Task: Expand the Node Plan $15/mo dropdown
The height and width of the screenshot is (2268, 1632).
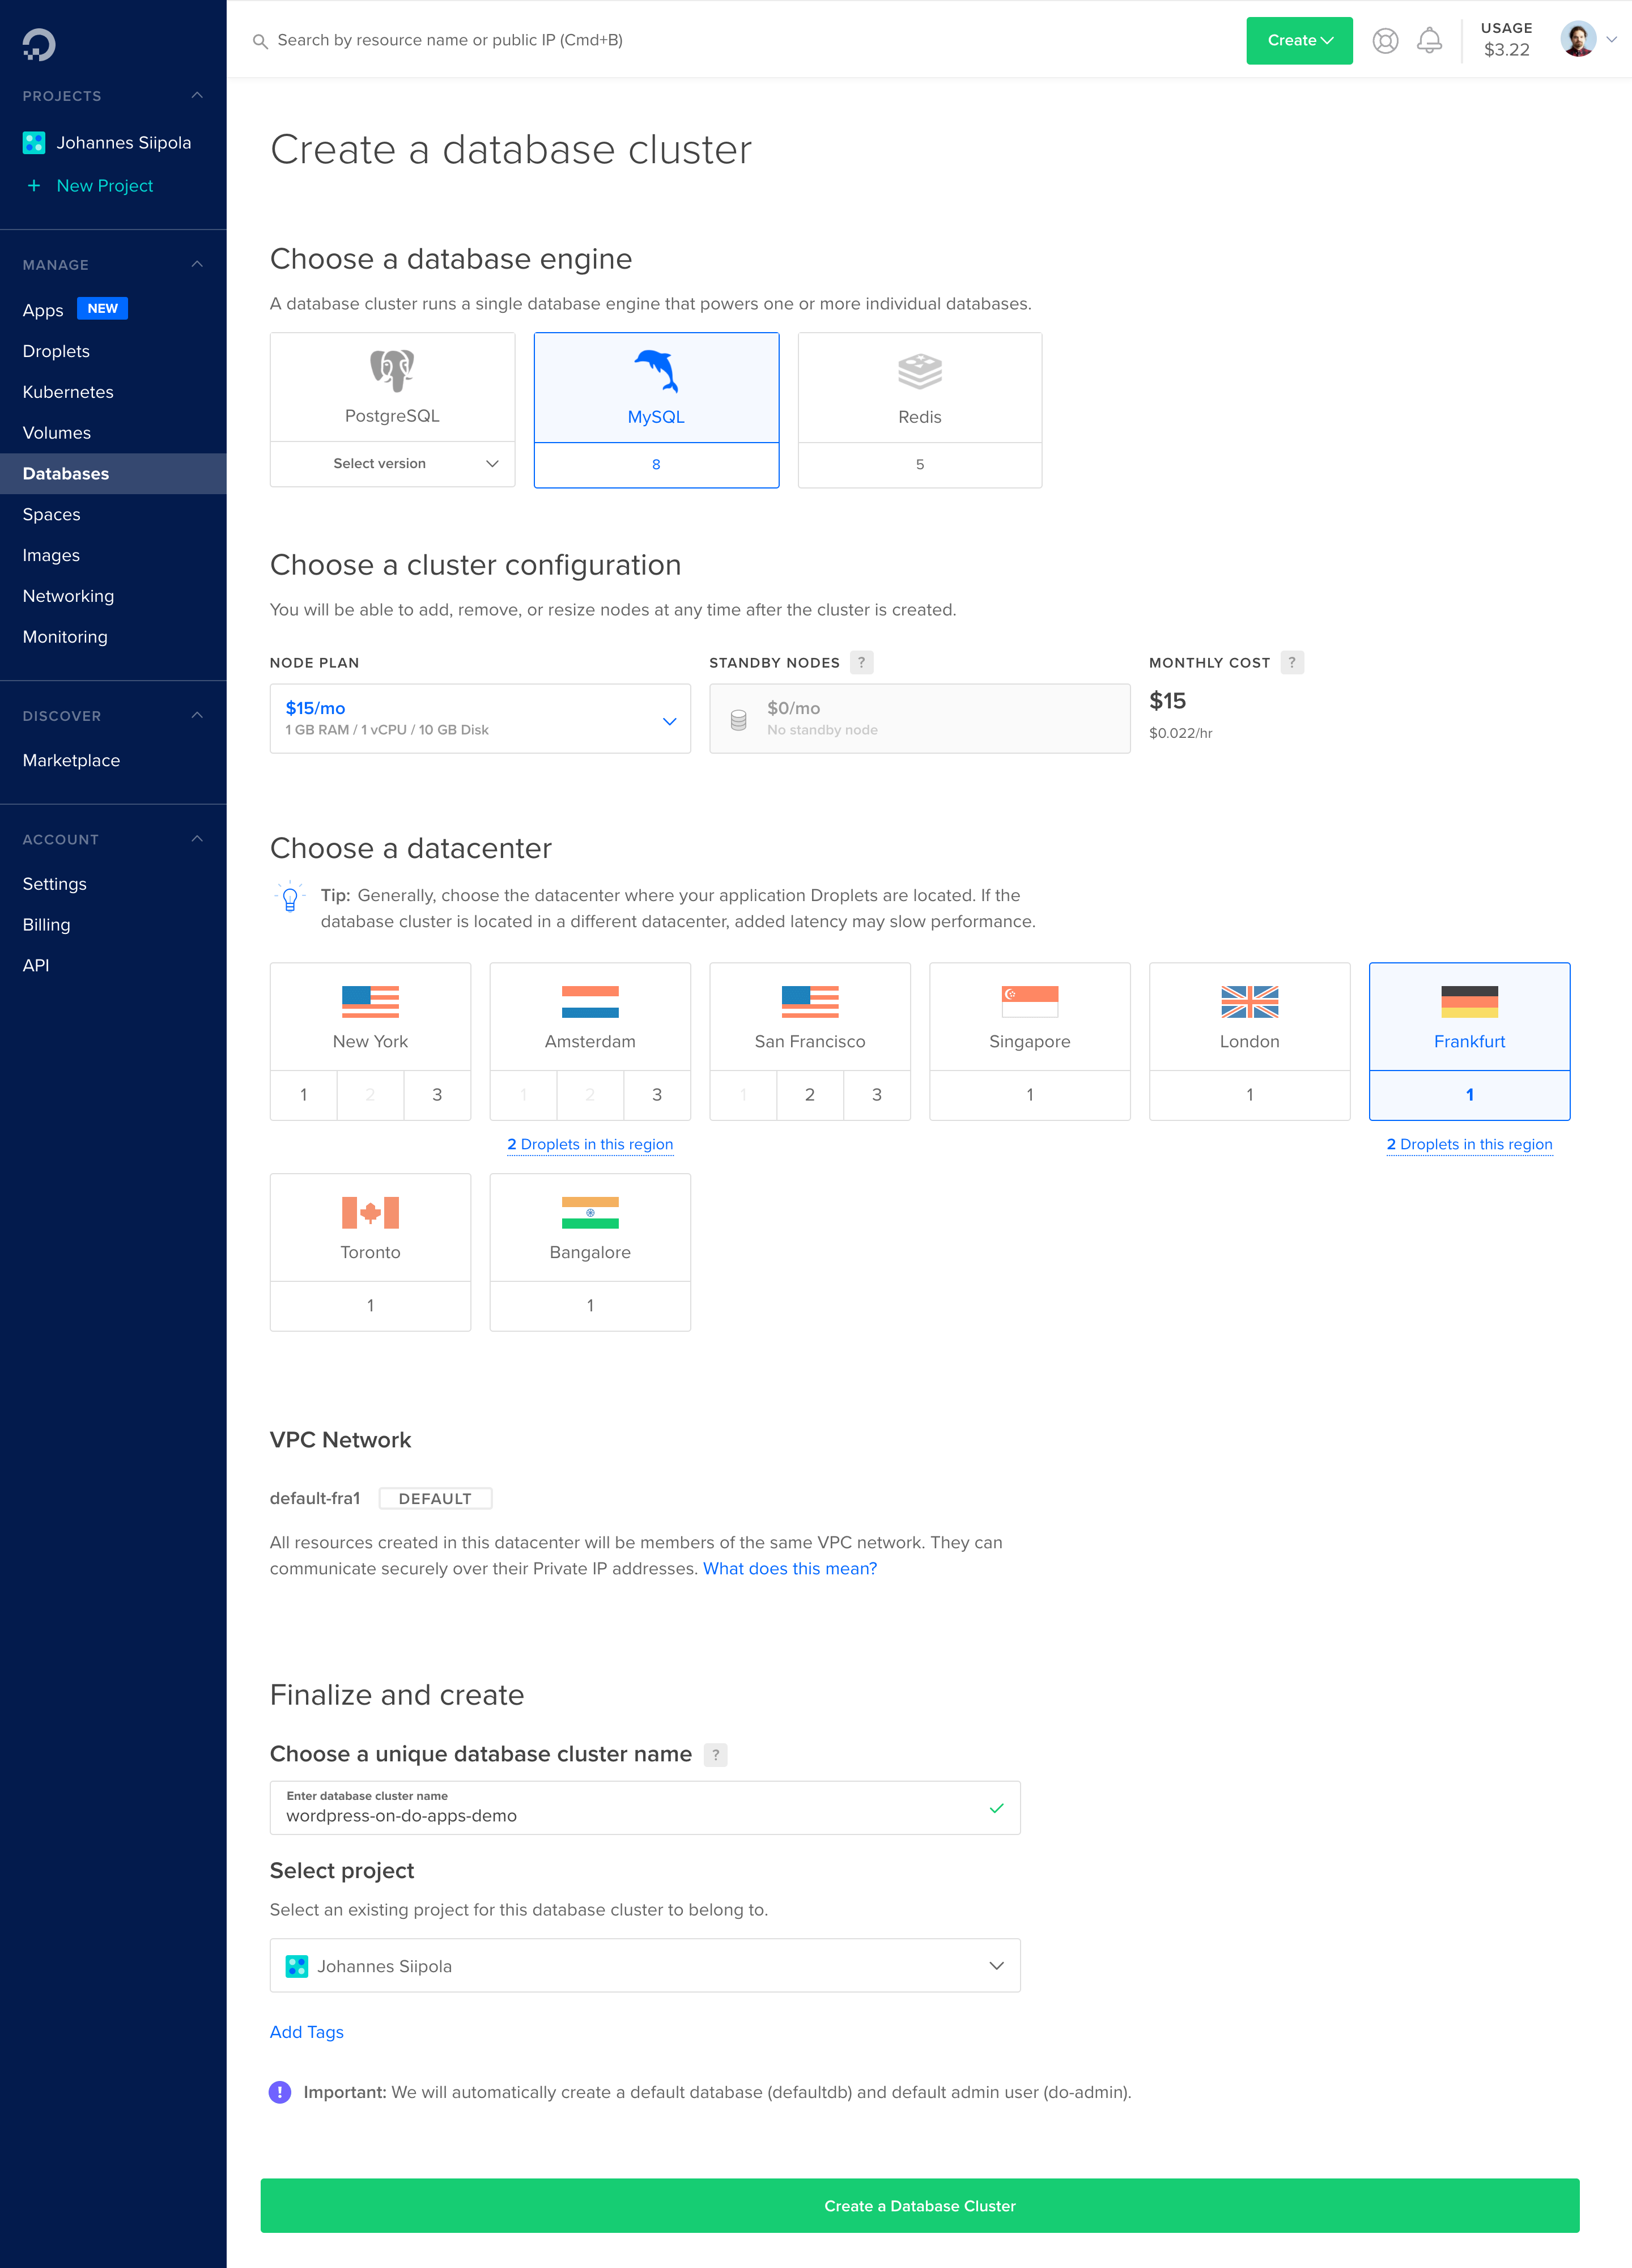Action: [x=480, y=718]
